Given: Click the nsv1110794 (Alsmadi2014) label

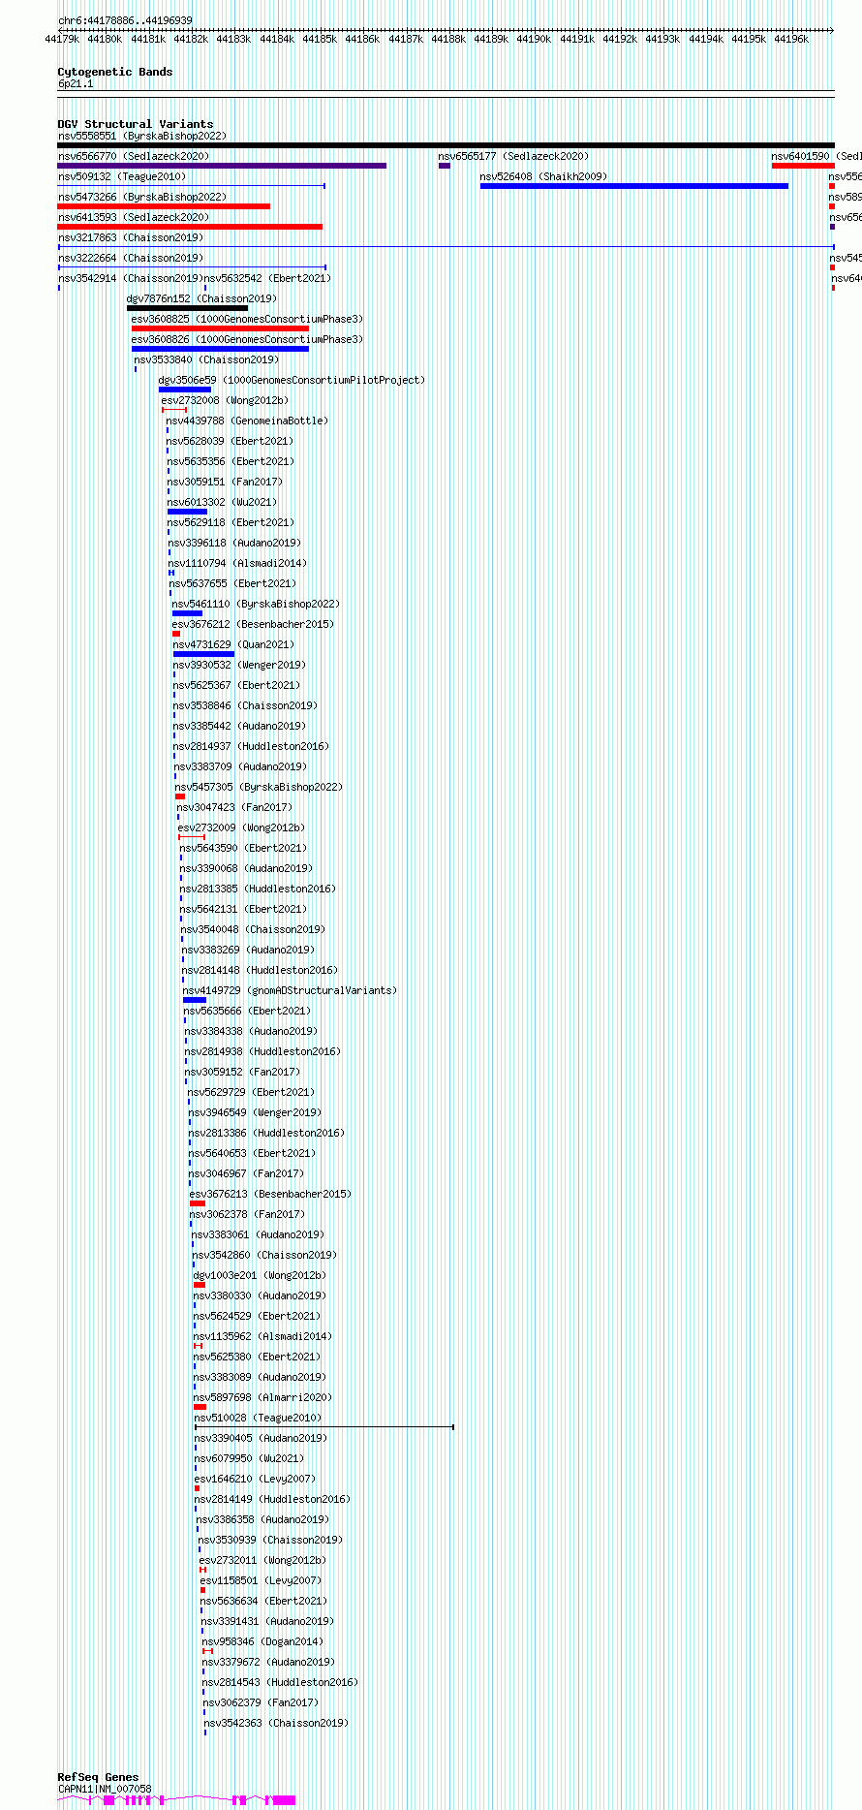Looking at the screenshot, I should [237, 563].
